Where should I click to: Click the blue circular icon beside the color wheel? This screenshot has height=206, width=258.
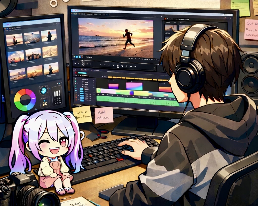click(44, 90)
